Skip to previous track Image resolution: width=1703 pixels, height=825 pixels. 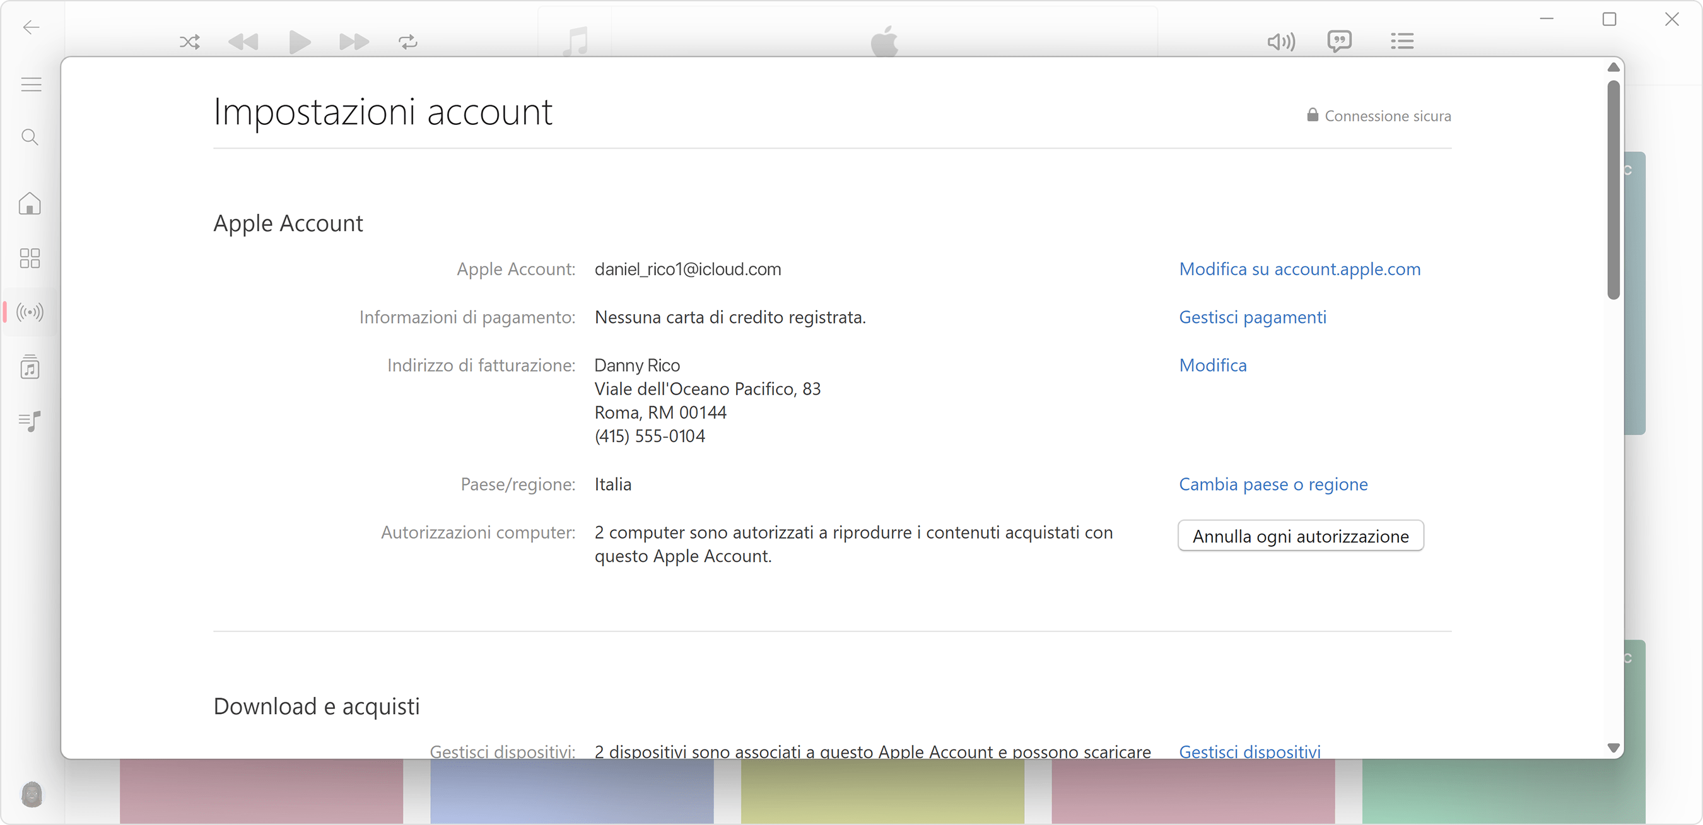[x=243, y=42]
